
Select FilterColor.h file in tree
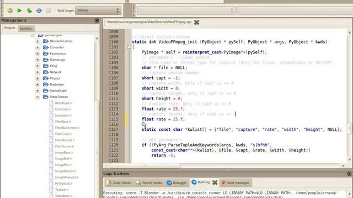coord(63,134)
